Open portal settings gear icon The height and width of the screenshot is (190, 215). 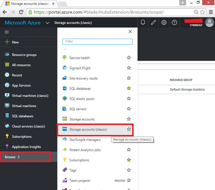pos(164,22)
